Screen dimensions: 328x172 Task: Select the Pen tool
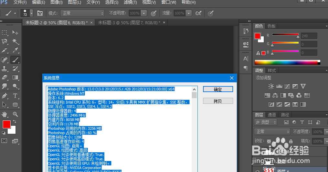[5, 96]
